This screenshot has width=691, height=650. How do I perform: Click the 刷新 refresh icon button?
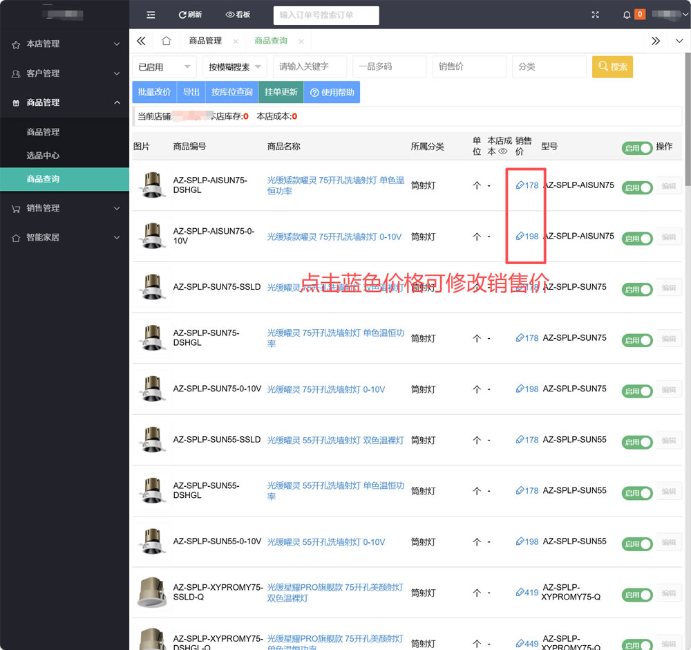click(x=190, y=15)
